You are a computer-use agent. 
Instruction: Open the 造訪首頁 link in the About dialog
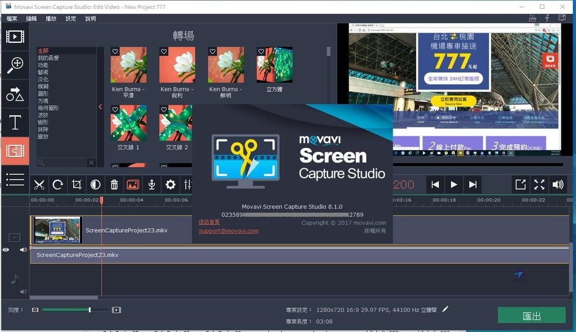click(x=209, y=222)
